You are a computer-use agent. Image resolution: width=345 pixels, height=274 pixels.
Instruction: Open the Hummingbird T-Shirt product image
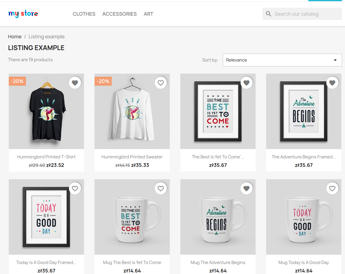(x=46, y=111)
